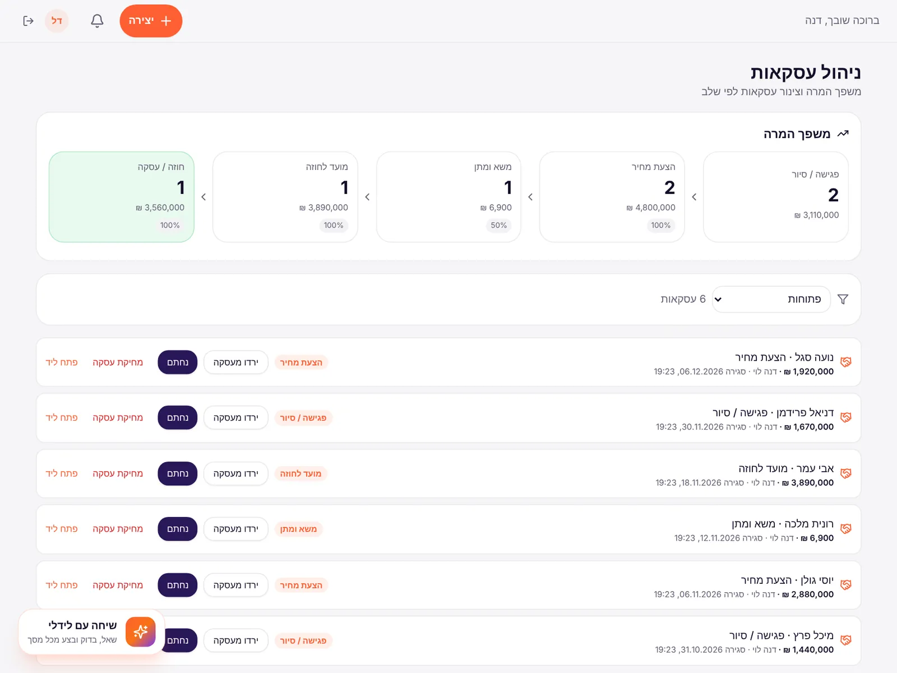Viewport: 897px width, 673px height.
Task: Click פתח ליד for רונית מלכה
Action: tap(62, 529)
